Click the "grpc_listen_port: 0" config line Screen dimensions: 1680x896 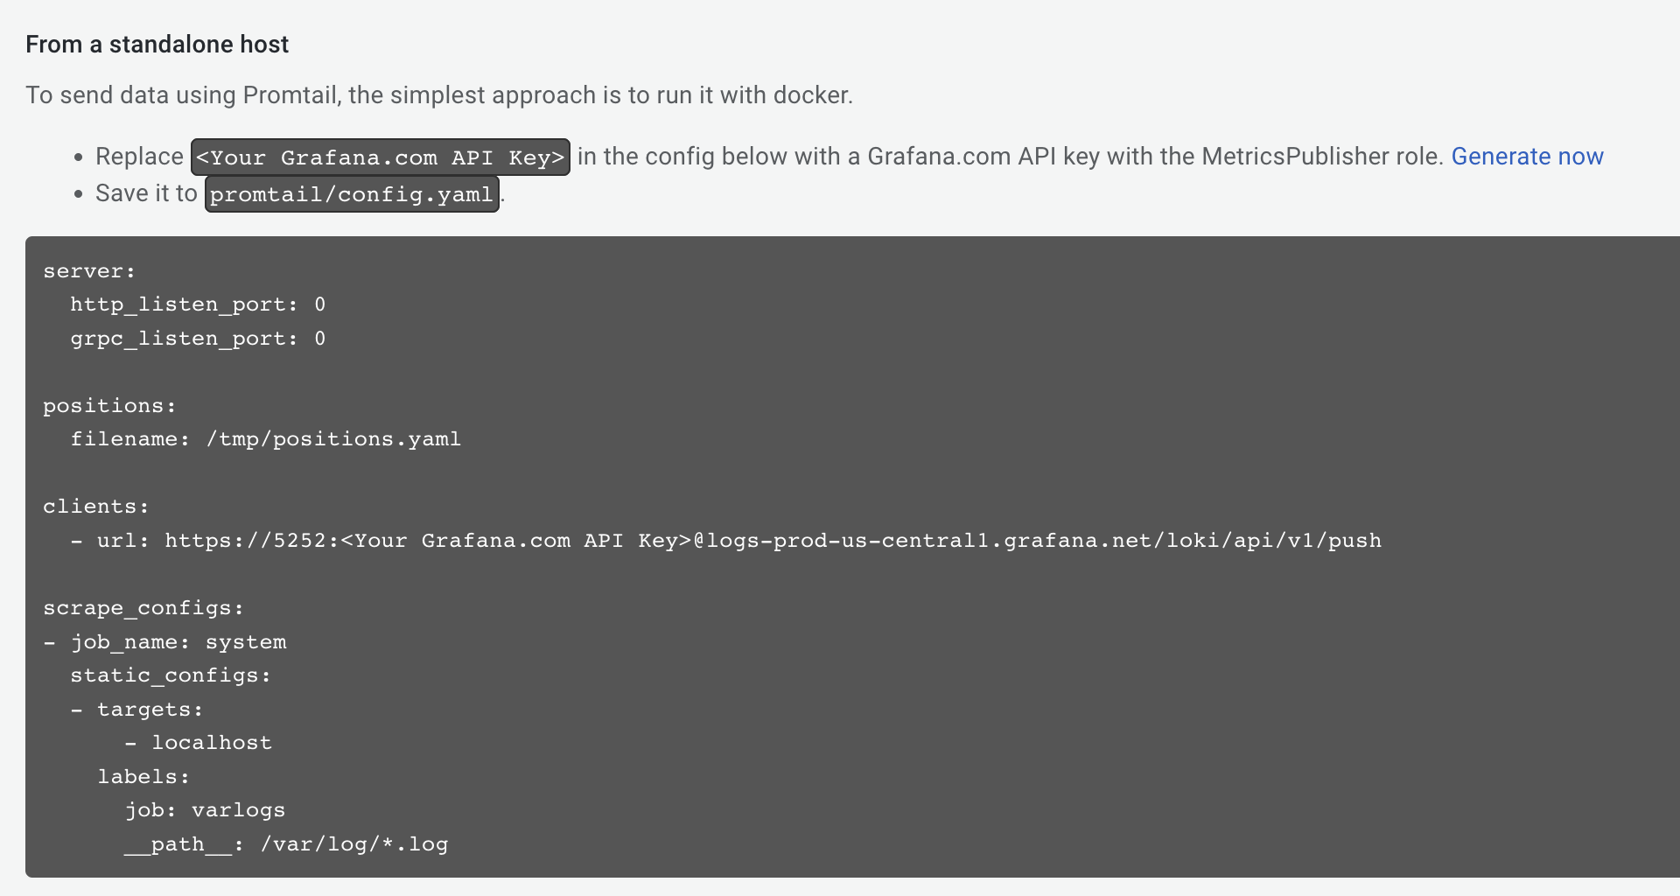tap(198, 339)
